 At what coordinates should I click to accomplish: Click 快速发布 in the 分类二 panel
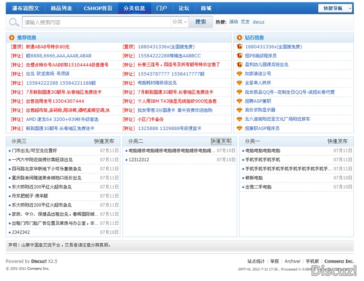point(221,141)
